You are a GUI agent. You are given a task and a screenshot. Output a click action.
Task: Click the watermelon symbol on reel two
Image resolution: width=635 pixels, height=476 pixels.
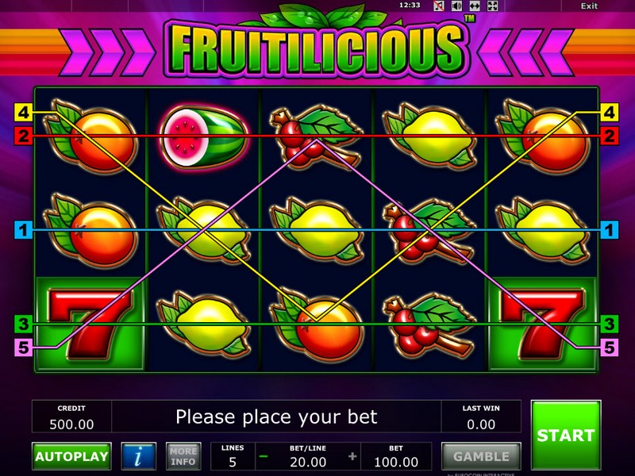[x=204, y=136]
